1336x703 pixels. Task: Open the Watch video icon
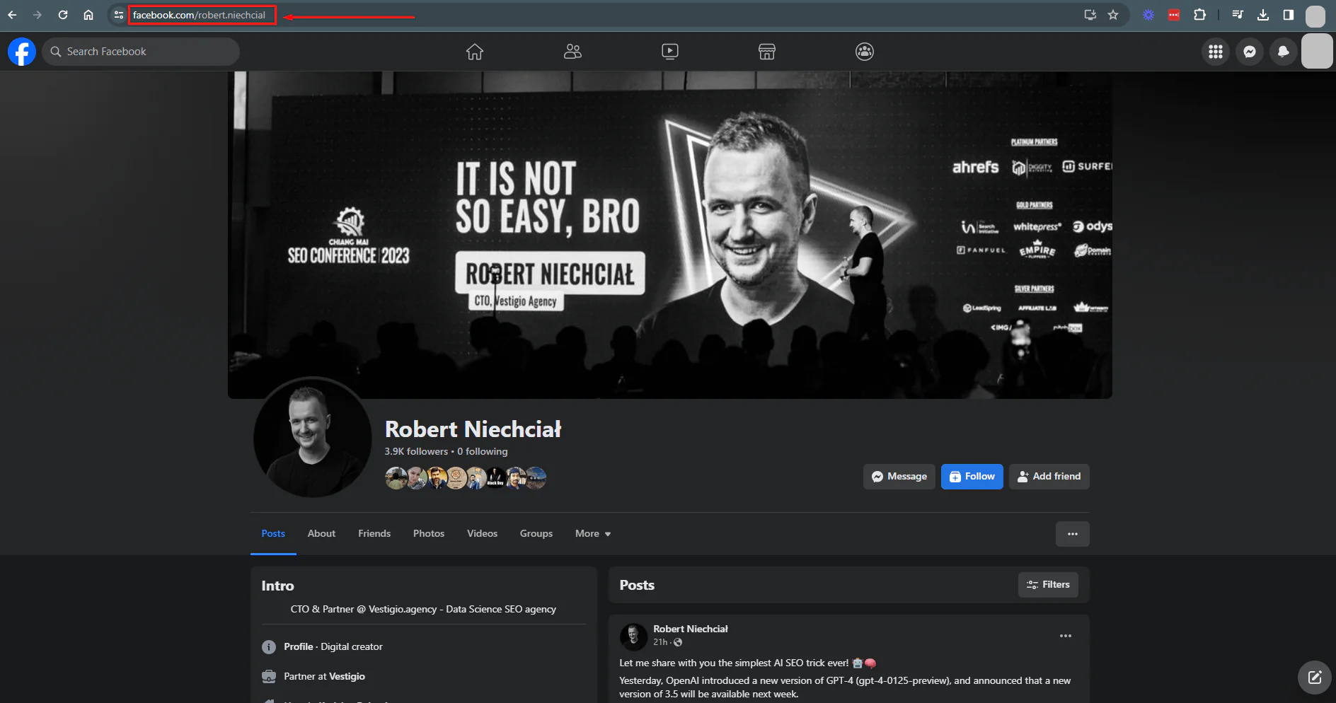pyautogui.click(x=669, y=52)
